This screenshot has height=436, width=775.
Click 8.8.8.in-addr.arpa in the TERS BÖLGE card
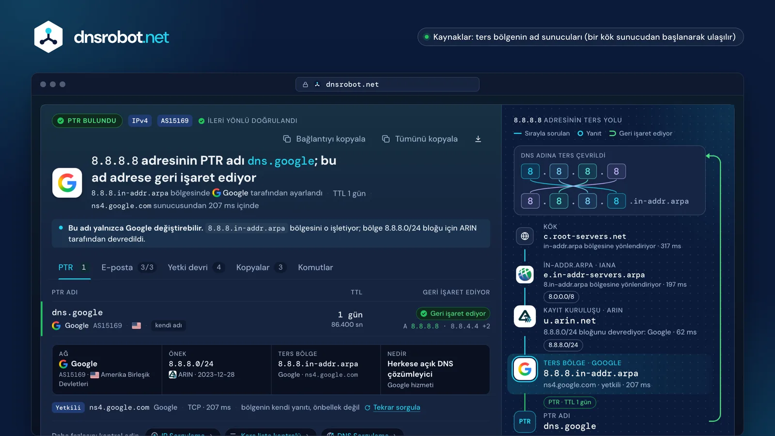tap(318, 364)
